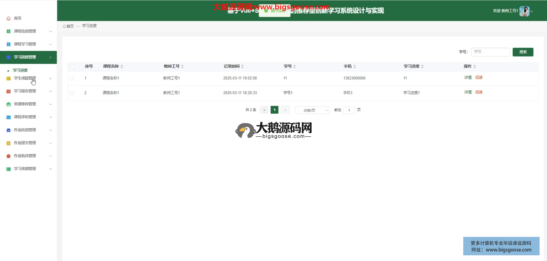The image size is (547, 261).
Task: Click the 课程信息管理 green grid icon
Action: tap(9, 31)
